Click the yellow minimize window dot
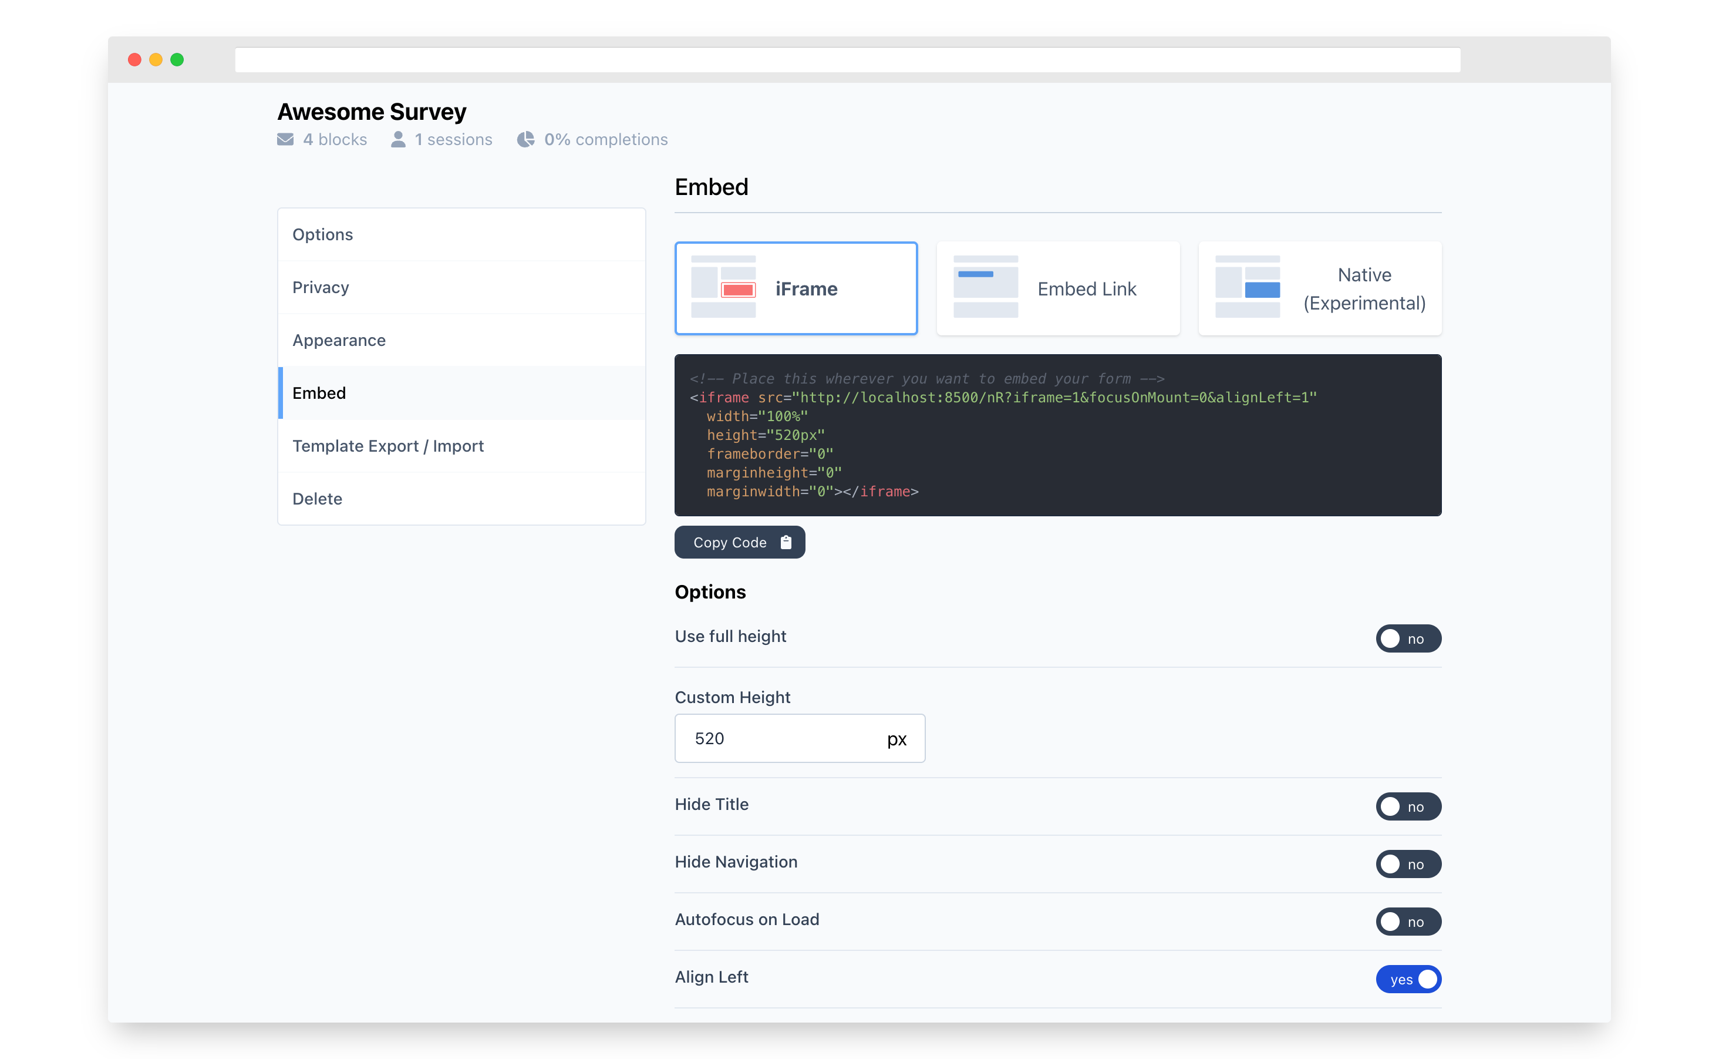Screen dimensions: 1719x1059 pyautogui.click(x=156, y=59)
